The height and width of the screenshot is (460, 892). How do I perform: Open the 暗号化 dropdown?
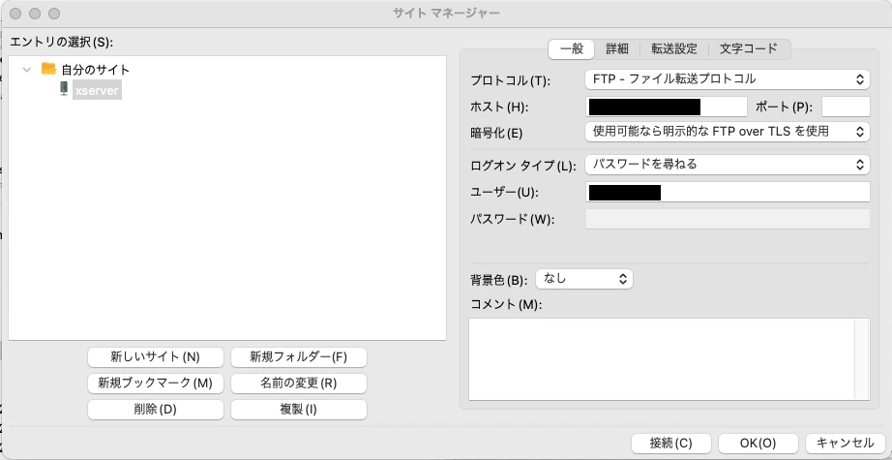coord(727,132)
